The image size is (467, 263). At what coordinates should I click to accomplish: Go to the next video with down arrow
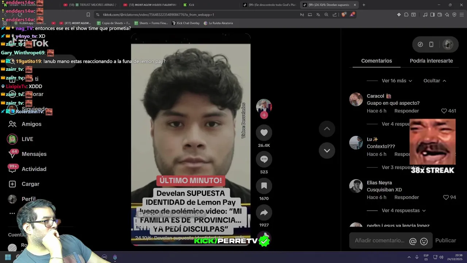click(x=327, y=150)
